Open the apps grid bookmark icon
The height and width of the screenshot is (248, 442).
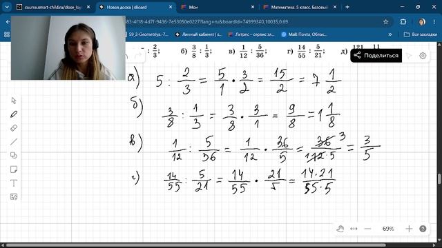click(x=7, y=34)
